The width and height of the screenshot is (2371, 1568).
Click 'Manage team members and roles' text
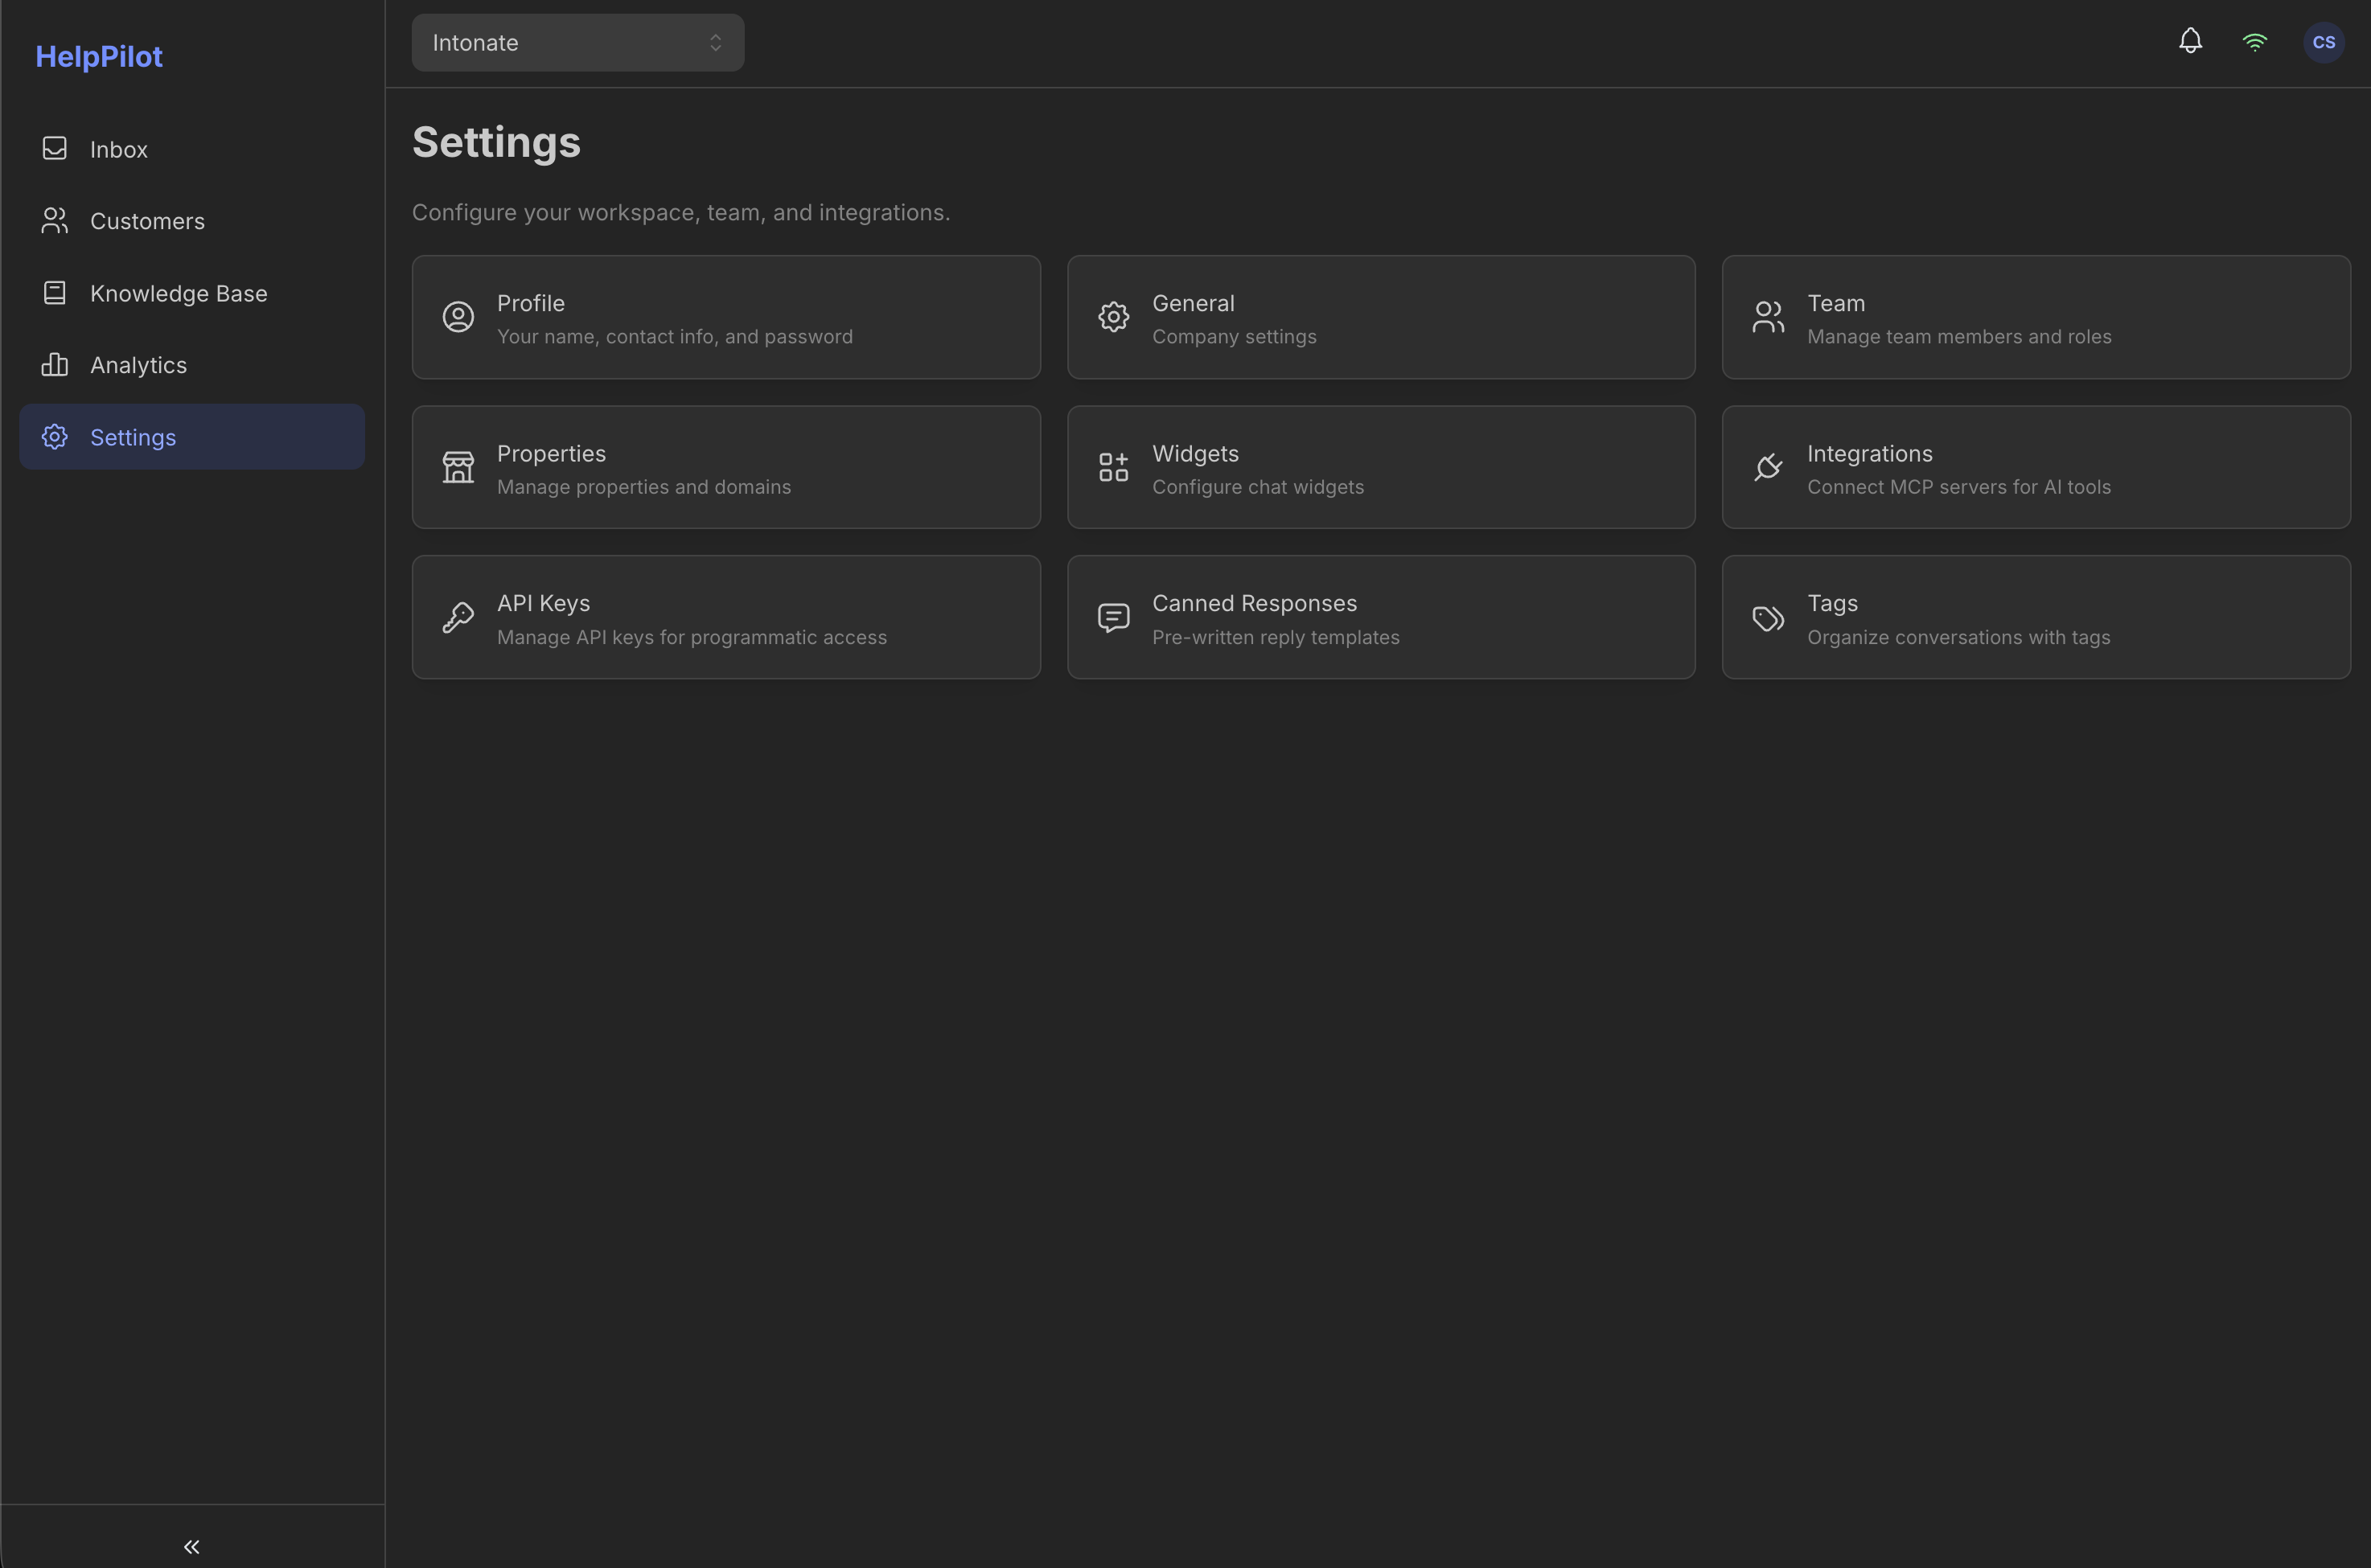click(x=1959, y=337)
